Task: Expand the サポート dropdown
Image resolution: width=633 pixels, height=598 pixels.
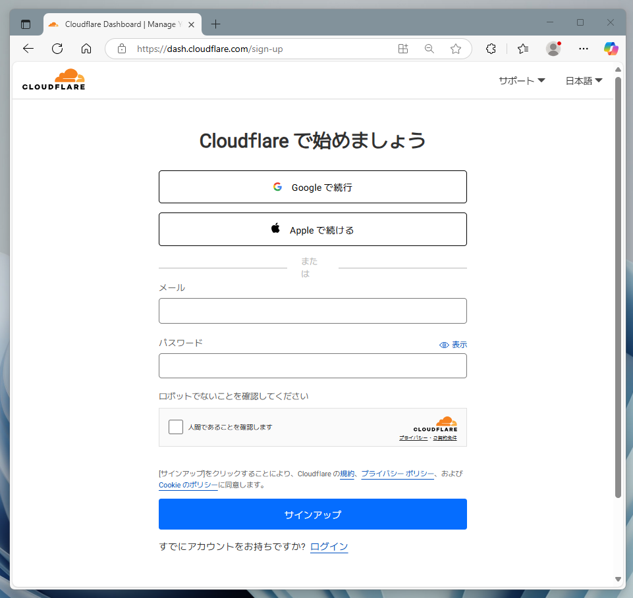Action: (x=522, y=81)
